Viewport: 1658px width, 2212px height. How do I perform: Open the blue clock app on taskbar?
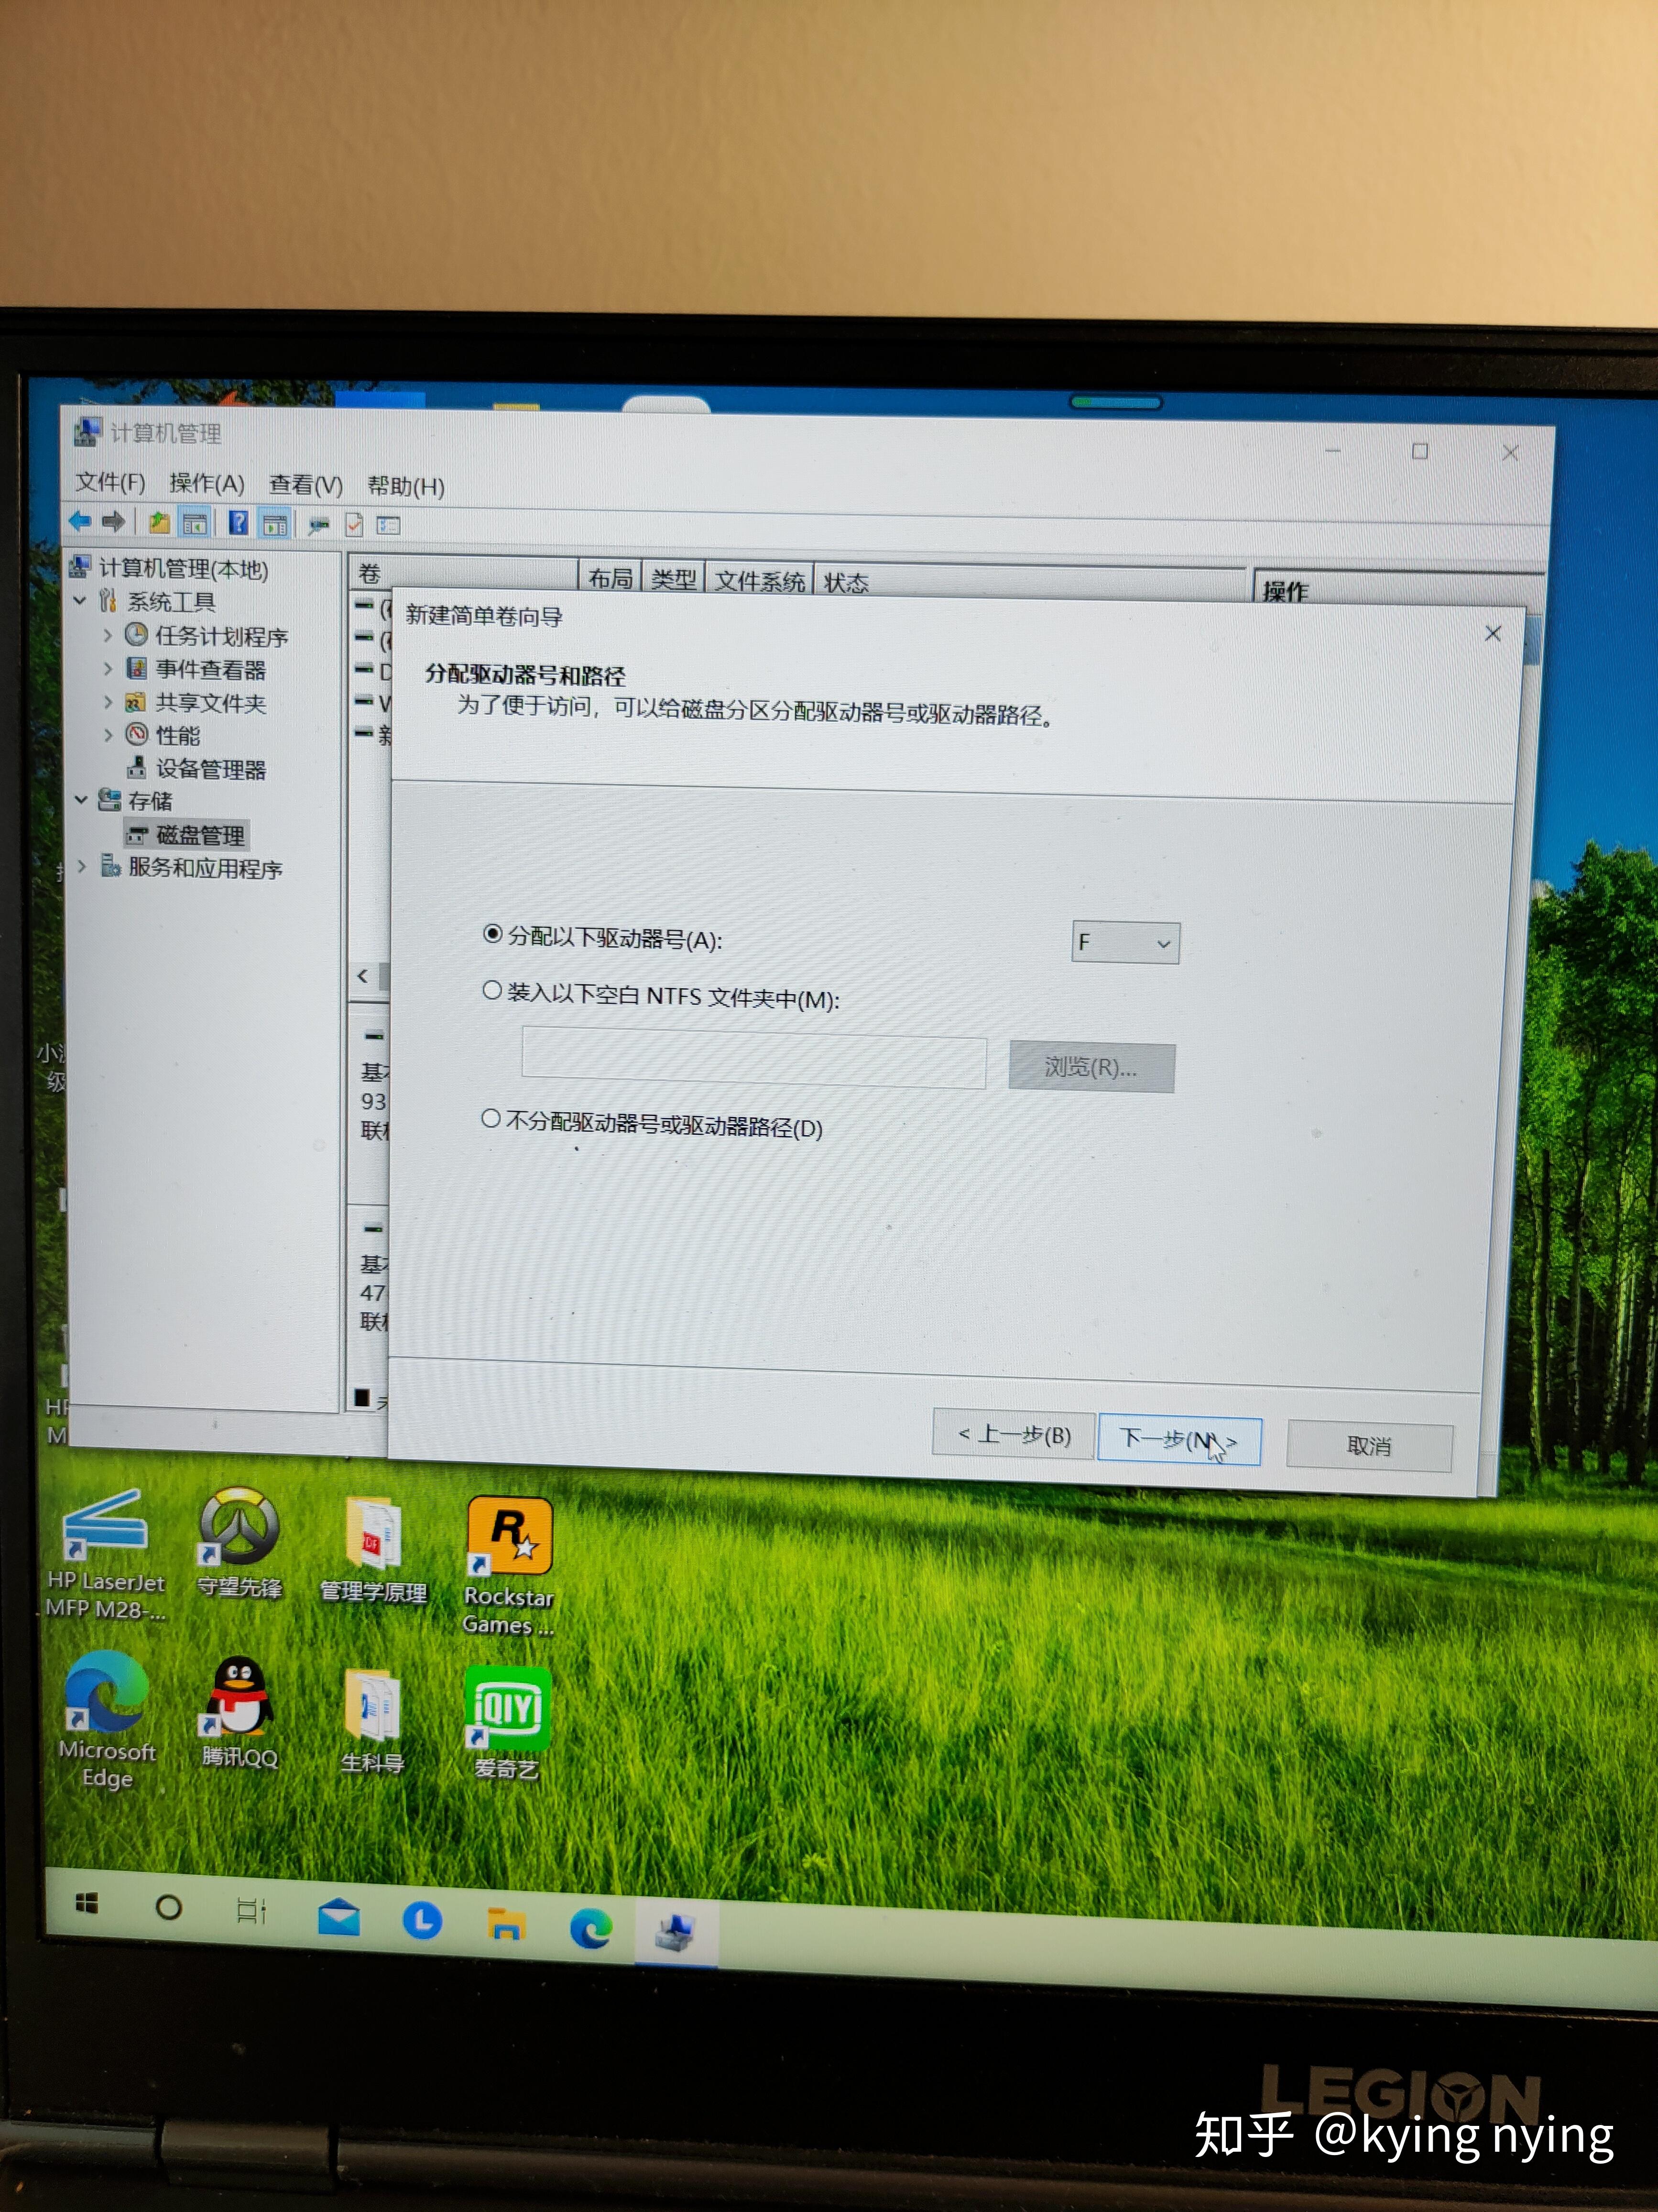click(422, 1921)
